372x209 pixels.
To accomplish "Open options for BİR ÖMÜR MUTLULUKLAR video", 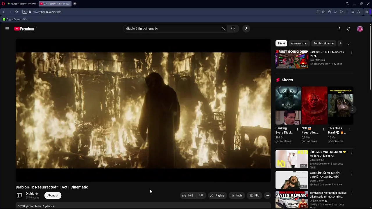I will coord(352,152).
